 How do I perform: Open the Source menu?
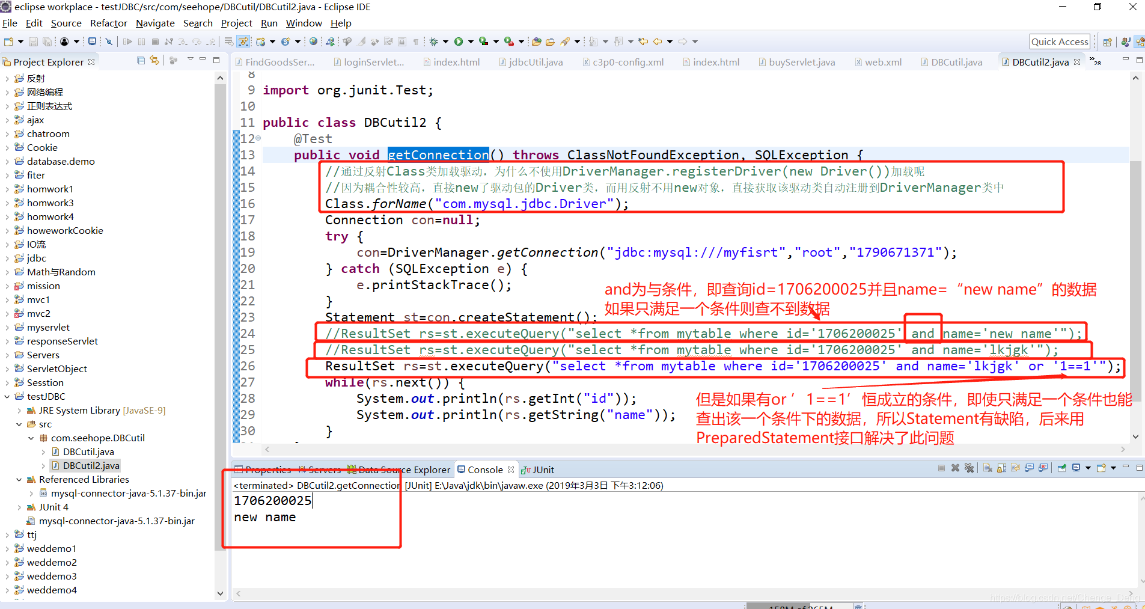pos(66,23)
